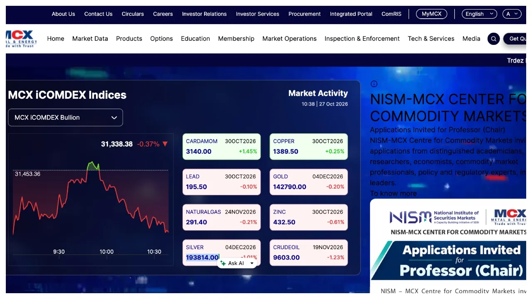Open the Market Data menu
This screenshot has height=299, width=532.
pyautogui.click(x=90, y=39)
